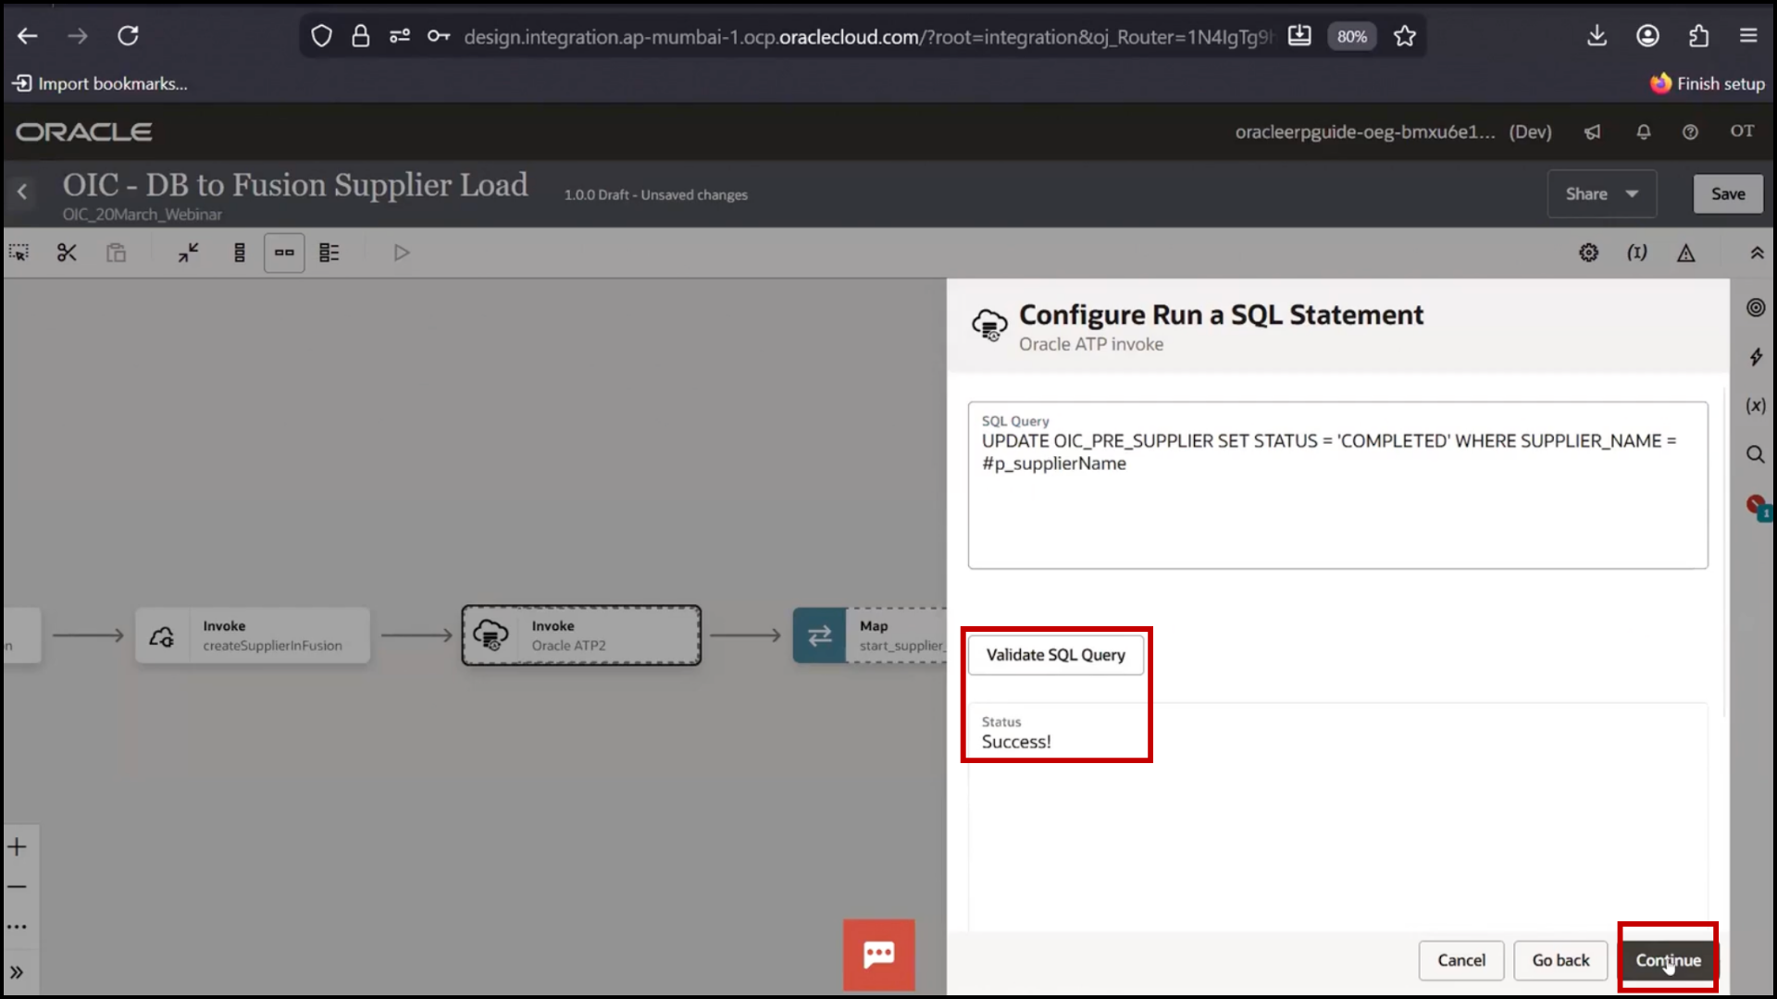Click Finish setup in bookmarks bar
Viewport: 1777px width, 999px height.
pyautogui.click(x=1708, y=84)
